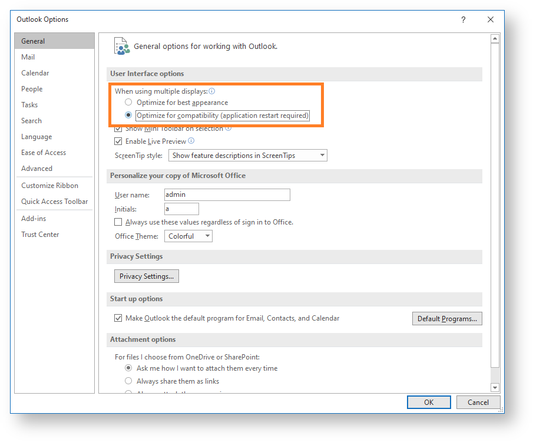The width and height of the screenshot is (533, 442).
Task: Click info icon beside multiple displays label
Action: [x=212, y=91]
